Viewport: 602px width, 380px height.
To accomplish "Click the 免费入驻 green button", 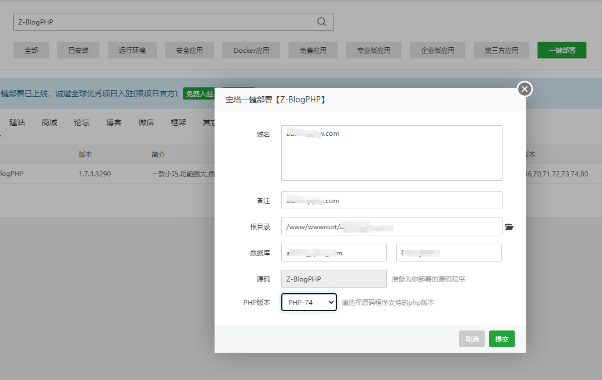I will tap(199, 94).
